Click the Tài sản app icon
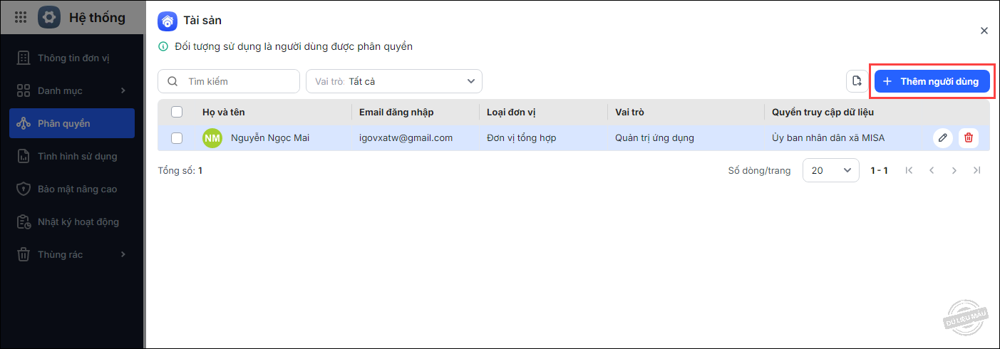The image size is (1000, 349). (167, 21)
